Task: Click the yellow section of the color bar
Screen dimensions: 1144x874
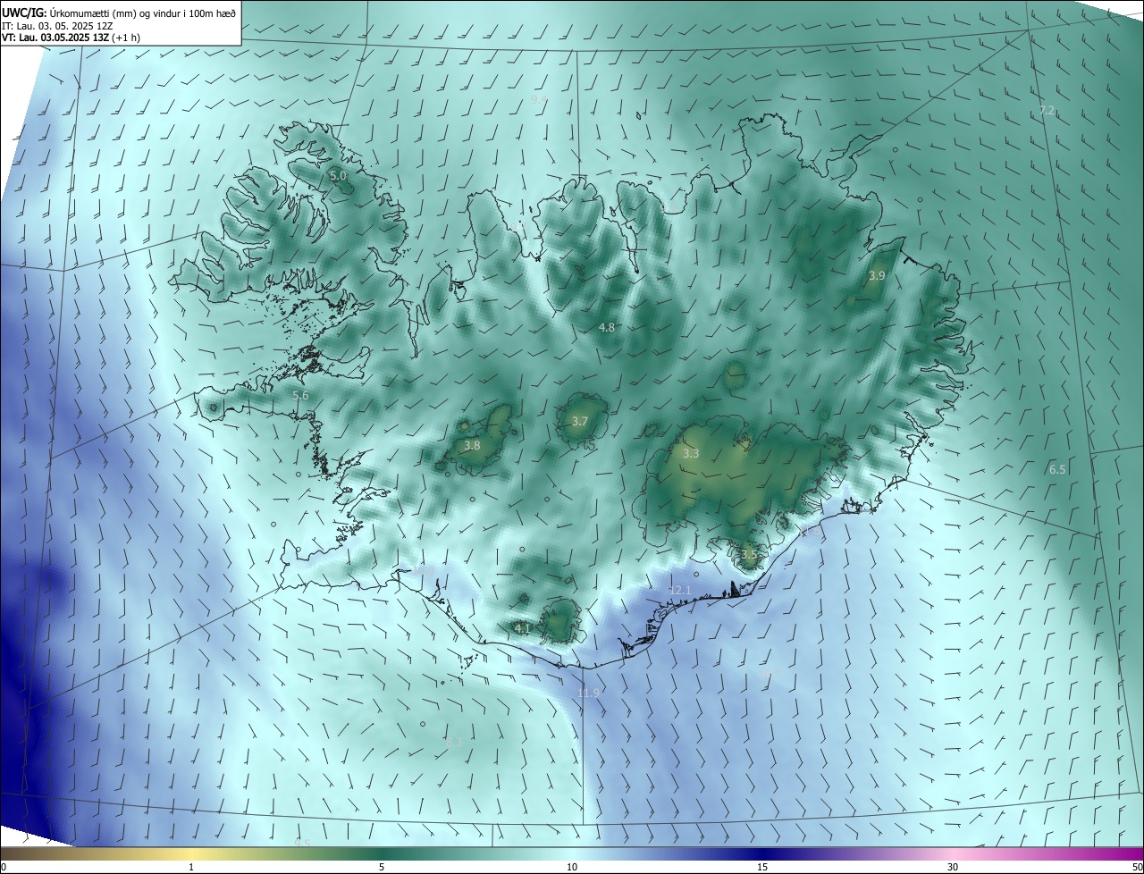Action: pos(191,853)
